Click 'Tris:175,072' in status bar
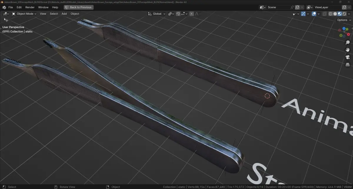The height and width of the screenshot is (189, 353). click(236, 187)
